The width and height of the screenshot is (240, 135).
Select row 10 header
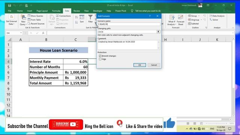pos(8,94)
